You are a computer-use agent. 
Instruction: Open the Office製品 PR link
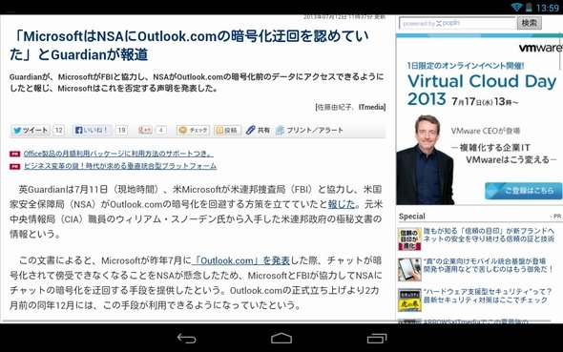[118, 154]
